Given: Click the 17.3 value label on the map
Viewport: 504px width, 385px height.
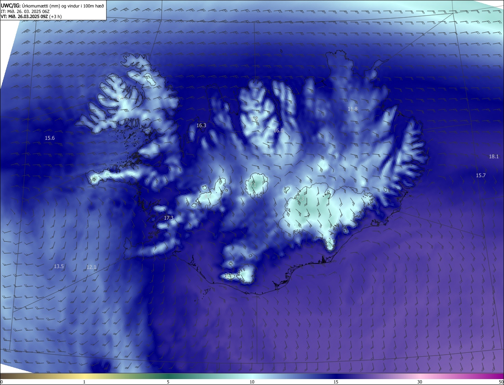Looking at the screenshot, I should pyautogui.click(x=169, y=218).
